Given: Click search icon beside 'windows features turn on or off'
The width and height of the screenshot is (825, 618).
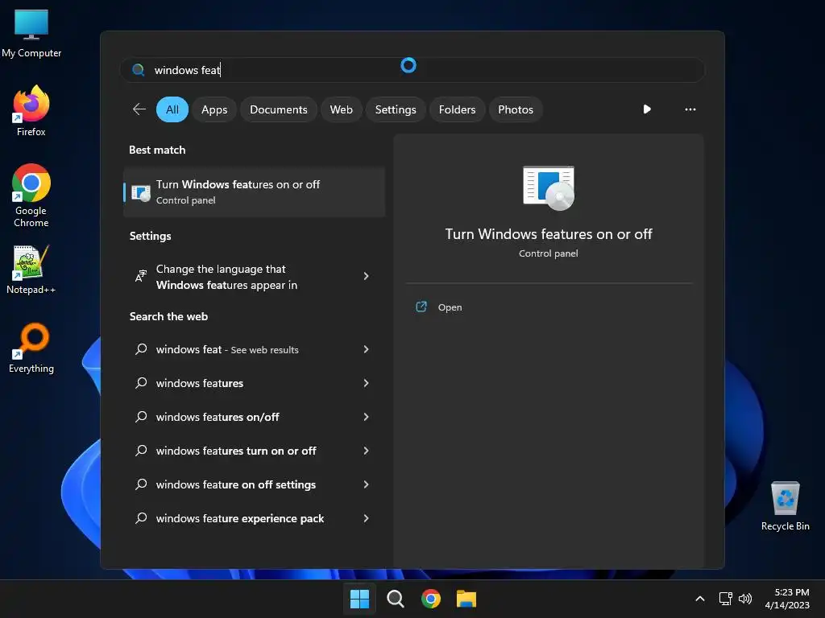Looking at the screenshot, I should coord(141,451).
